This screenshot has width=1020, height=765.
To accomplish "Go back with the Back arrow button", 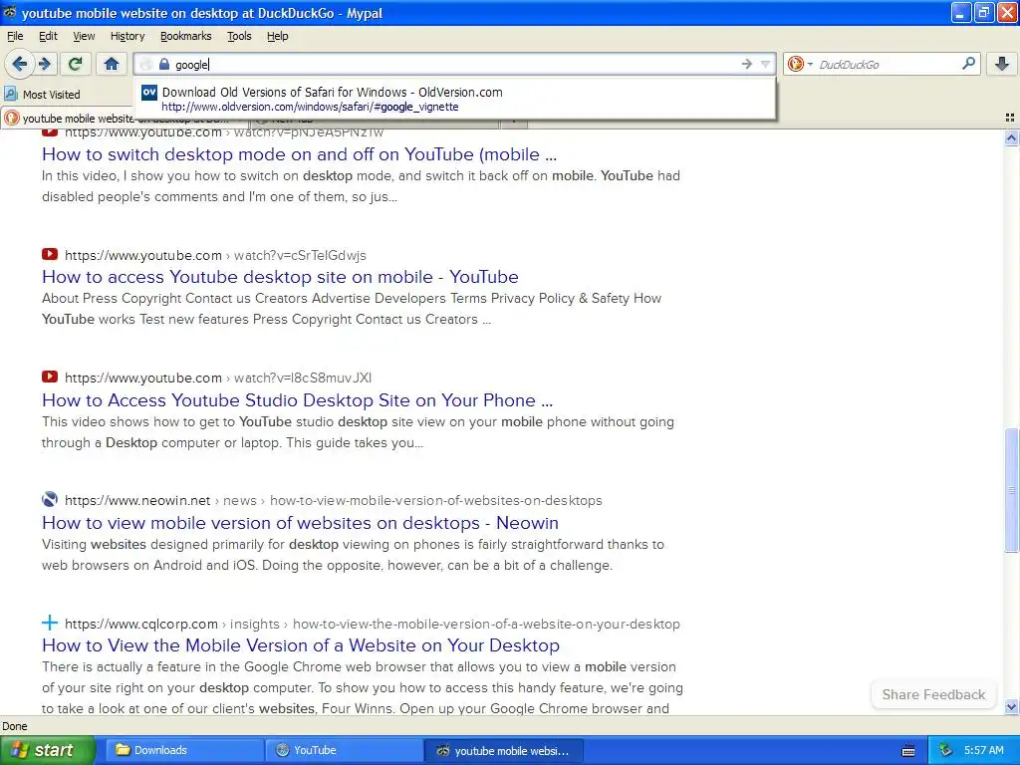I will tap(19, 64).
